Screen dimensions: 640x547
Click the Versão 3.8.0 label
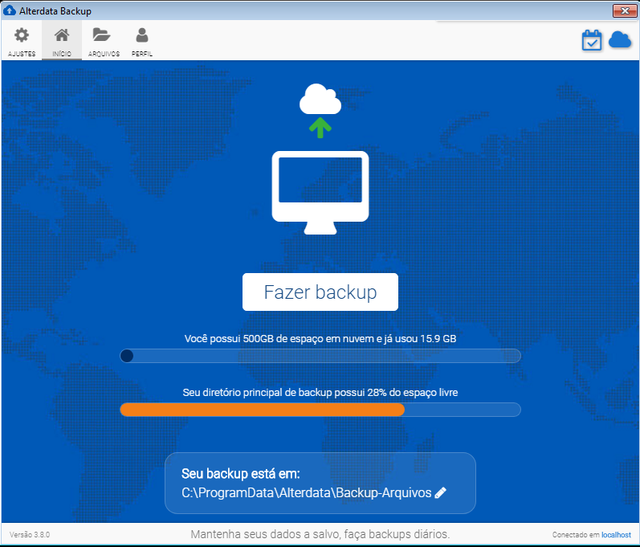click(x=30, y=535)
